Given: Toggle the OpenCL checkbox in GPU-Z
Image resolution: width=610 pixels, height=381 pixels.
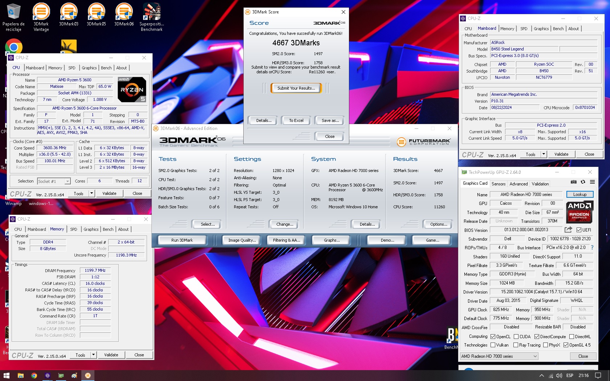Looking at the screenshot, I should [x=493, y=336].
